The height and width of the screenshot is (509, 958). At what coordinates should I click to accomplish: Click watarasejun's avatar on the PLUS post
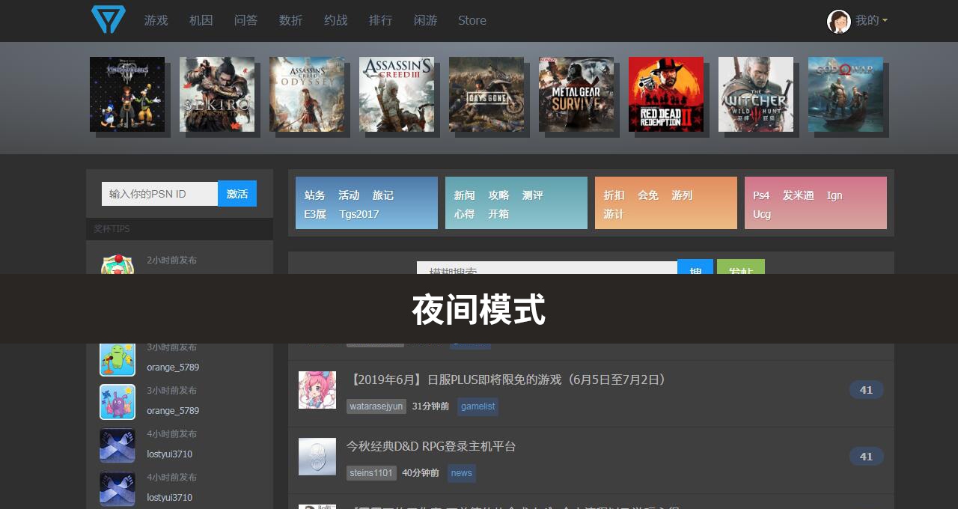click(x=317, y=390)
